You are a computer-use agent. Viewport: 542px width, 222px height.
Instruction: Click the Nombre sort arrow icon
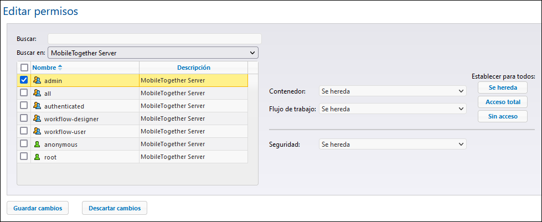point(60,68)
